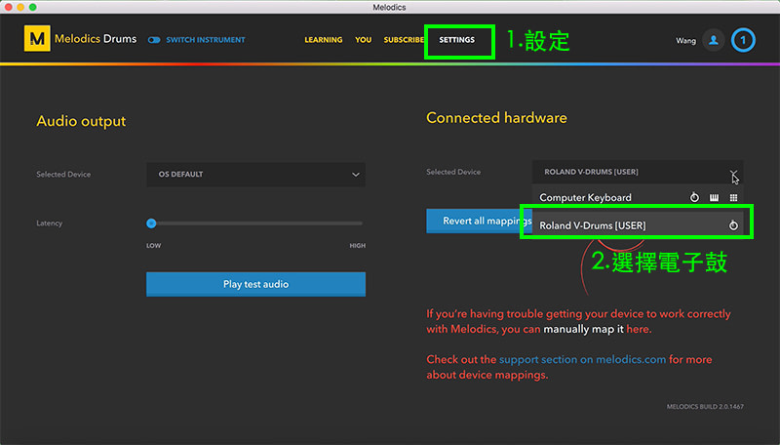The width and height of the screenshot is (780, 445).
Task: Click the drum icon on Roland V-Drums row
Action: 734,225
